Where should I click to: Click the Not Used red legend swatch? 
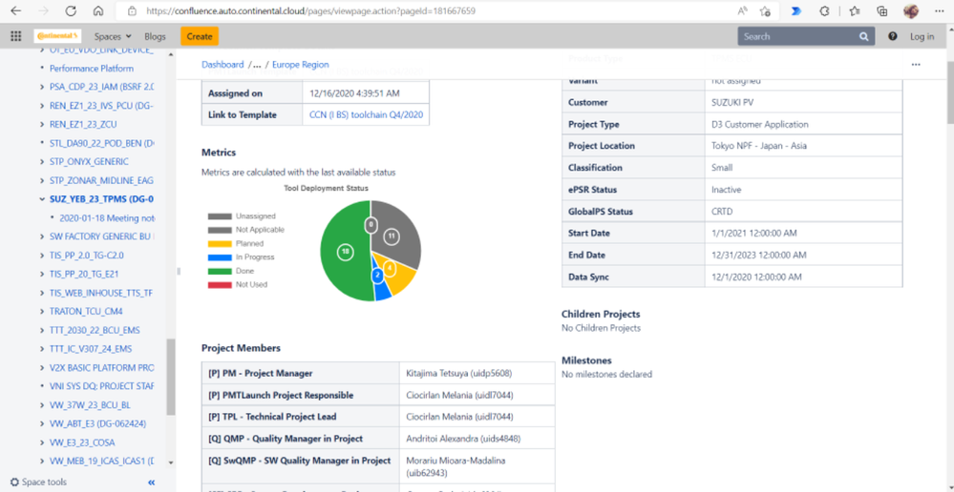[220, 284]
